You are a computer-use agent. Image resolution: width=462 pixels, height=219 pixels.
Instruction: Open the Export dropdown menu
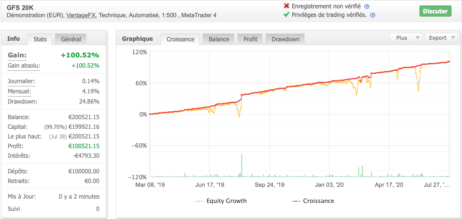point(441,38)
